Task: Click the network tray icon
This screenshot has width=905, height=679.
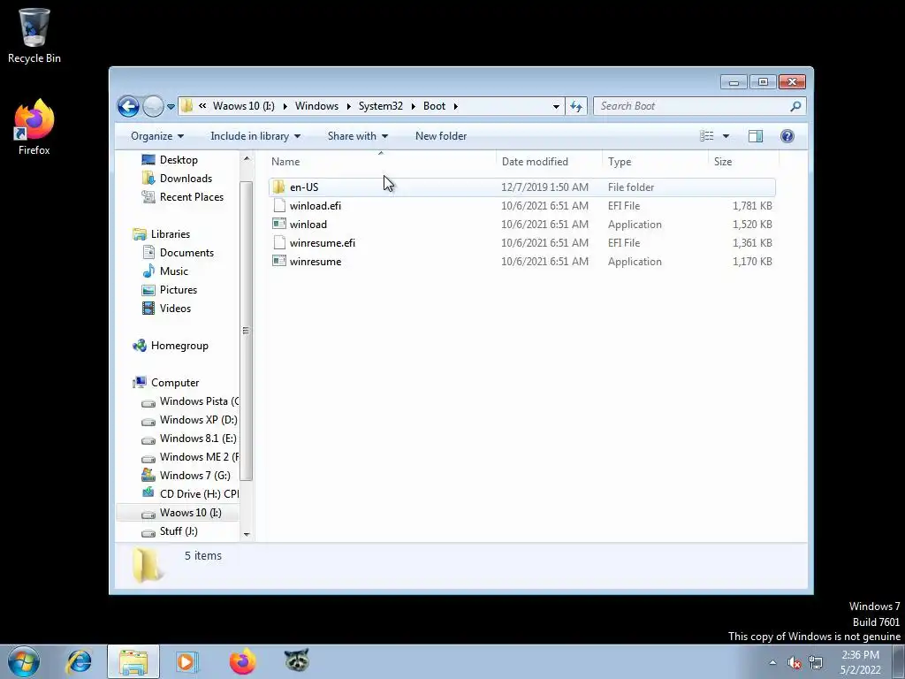Action: (x=816, y=663)
